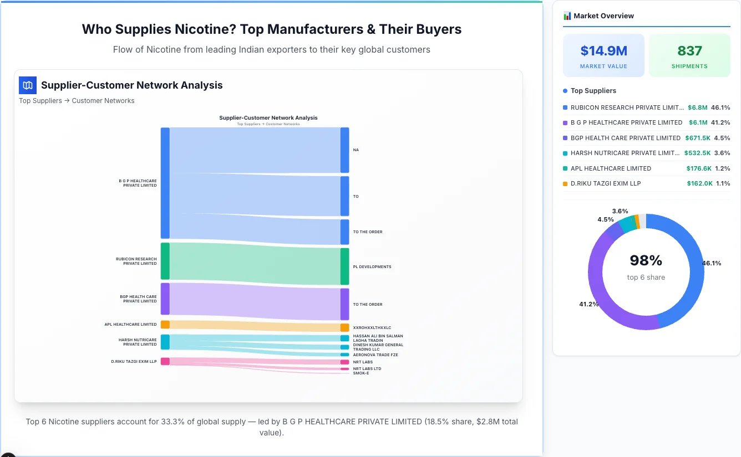Click the 41.2% label on the donut chart
Image resolution: width=741 pixels, height=457 pixels.
[x=588, y=304]
